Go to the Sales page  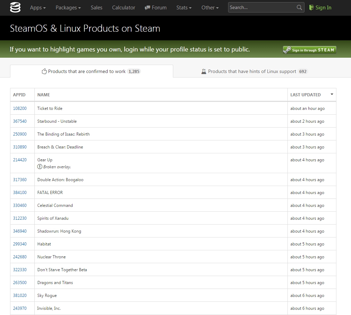click(97, 8)
